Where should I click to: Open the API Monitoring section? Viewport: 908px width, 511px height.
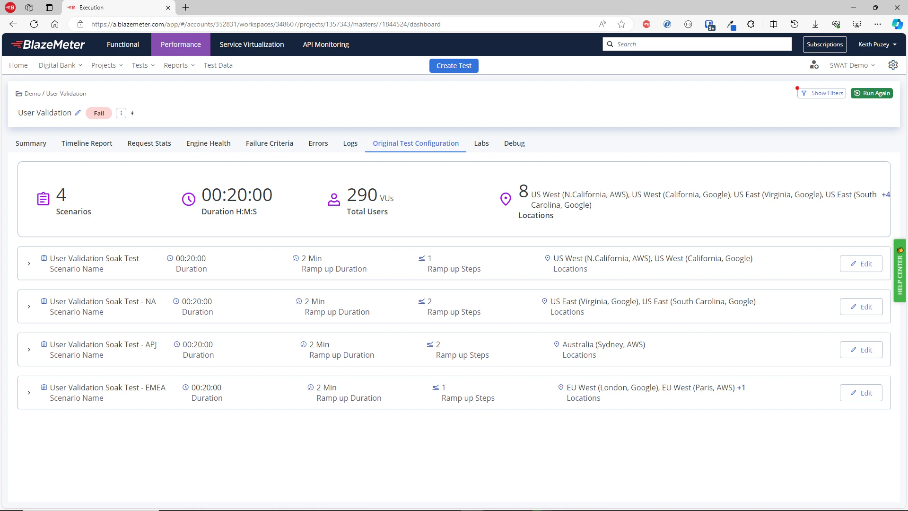click(325, 44)
